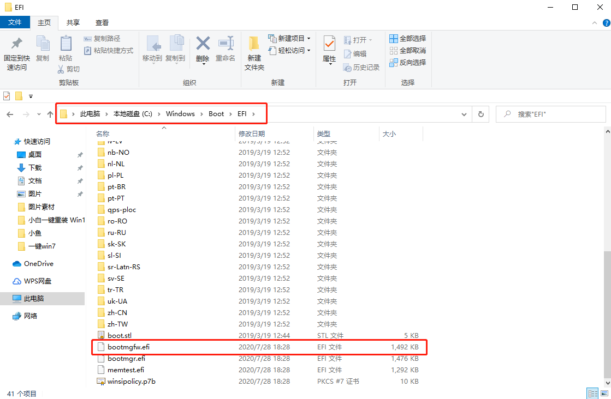Expand the address bar history dropdown
Screen dimensions: 611x399
[x=464, y=114]
